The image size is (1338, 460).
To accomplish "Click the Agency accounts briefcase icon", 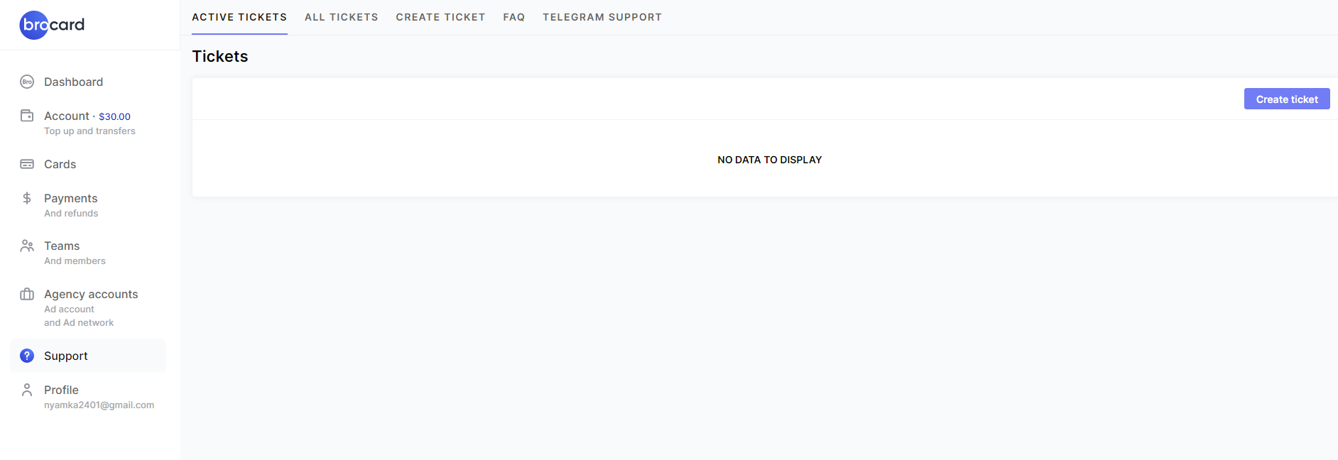I will (27, 294).
